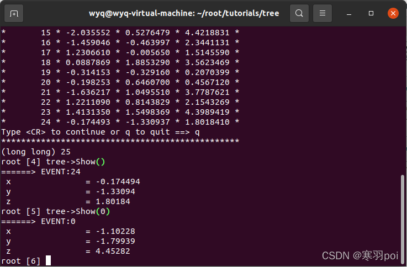This screenshot has height=267, width=407.
Task: Click the '======> EVENT:24' line
Action: [41, 172]
